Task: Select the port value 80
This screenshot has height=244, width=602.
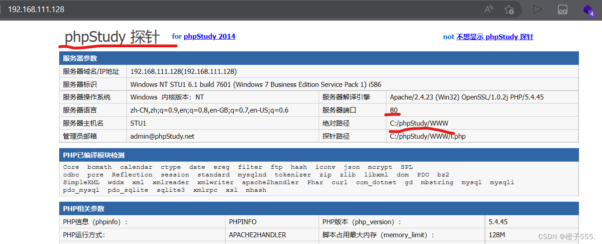Action: (394, 110)
